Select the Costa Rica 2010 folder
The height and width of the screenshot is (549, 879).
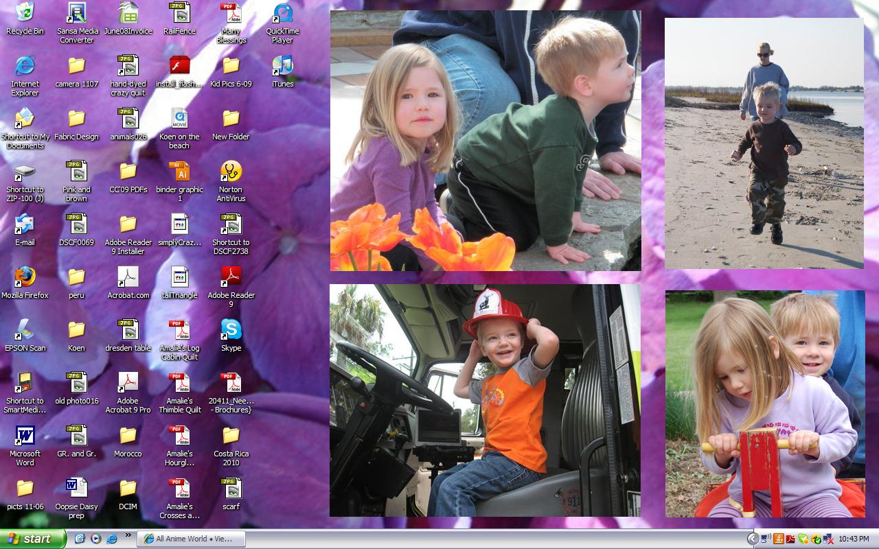231,435
